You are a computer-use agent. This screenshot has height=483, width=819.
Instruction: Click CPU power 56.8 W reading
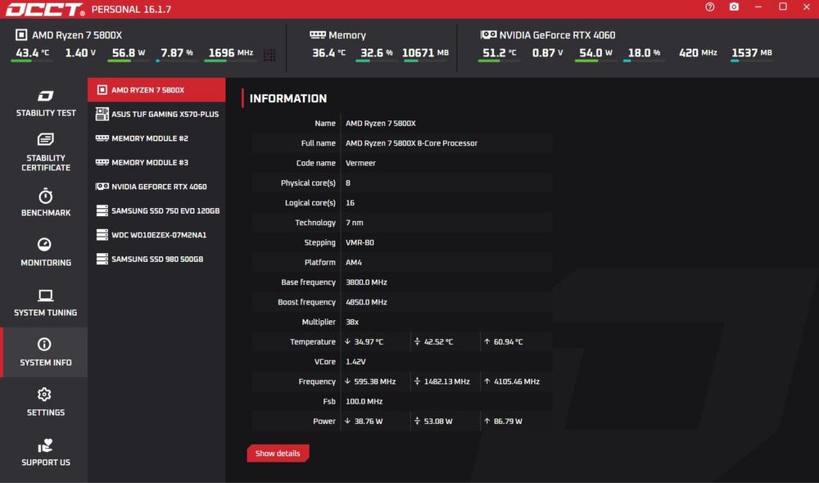129,52
